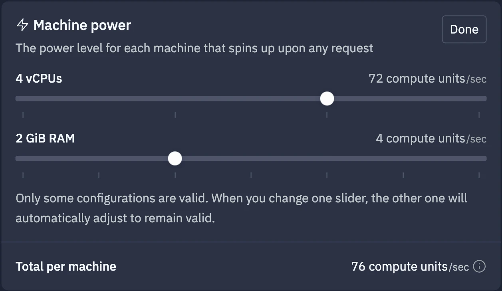Click the Total per machine label
Viewport: 502px width, 291px height.
click(x=66, y=266)
